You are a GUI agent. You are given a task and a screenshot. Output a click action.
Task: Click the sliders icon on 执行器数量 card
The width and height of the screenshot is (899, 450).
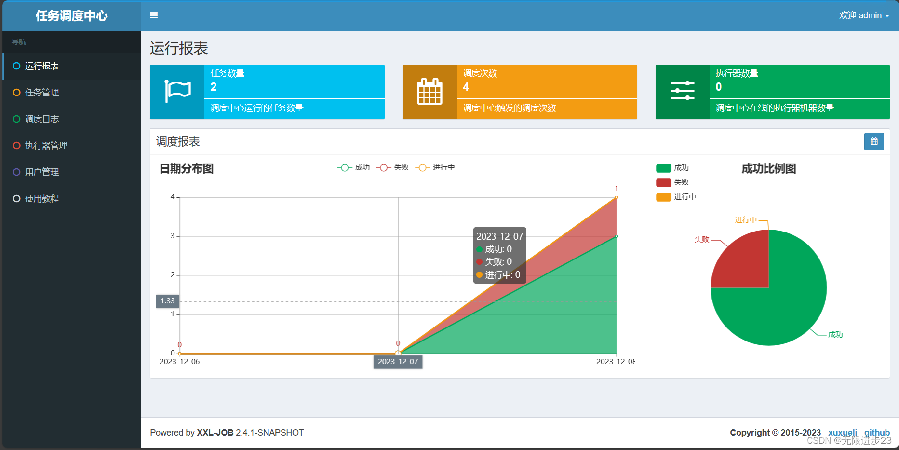click(x=682, y=91)
